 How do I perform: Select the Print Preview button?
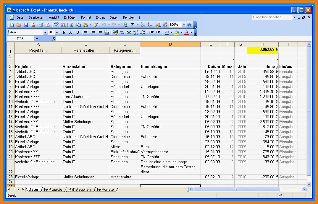point(47,25)
